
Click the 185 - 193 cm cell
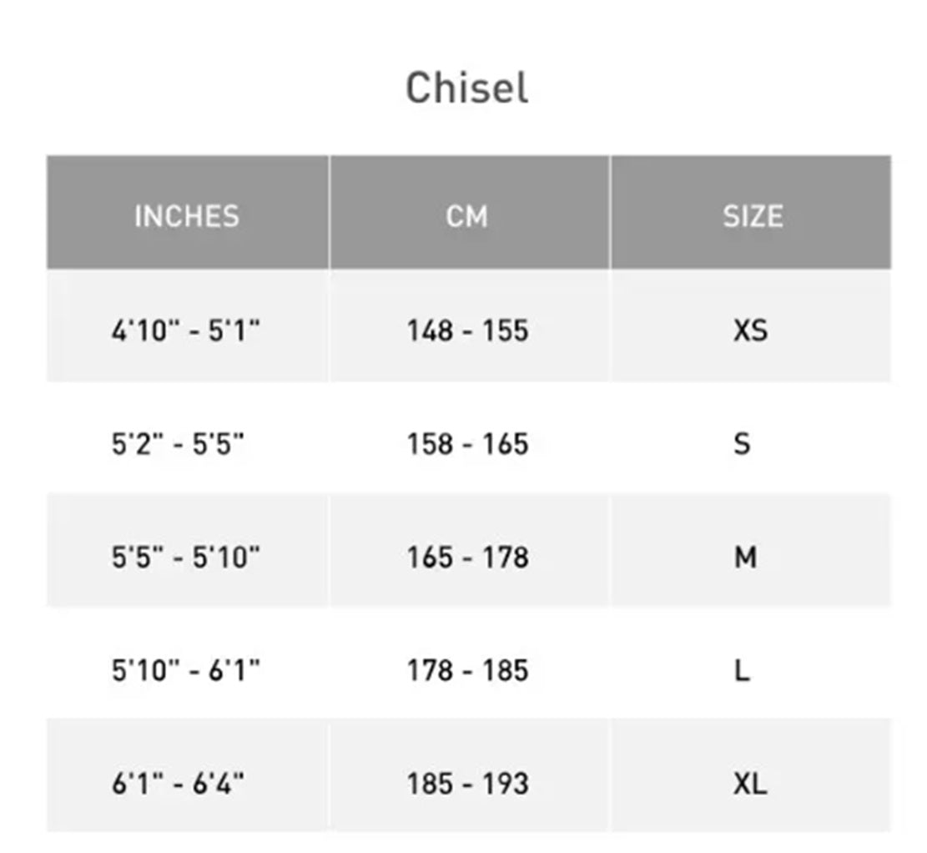coord(467,783)
